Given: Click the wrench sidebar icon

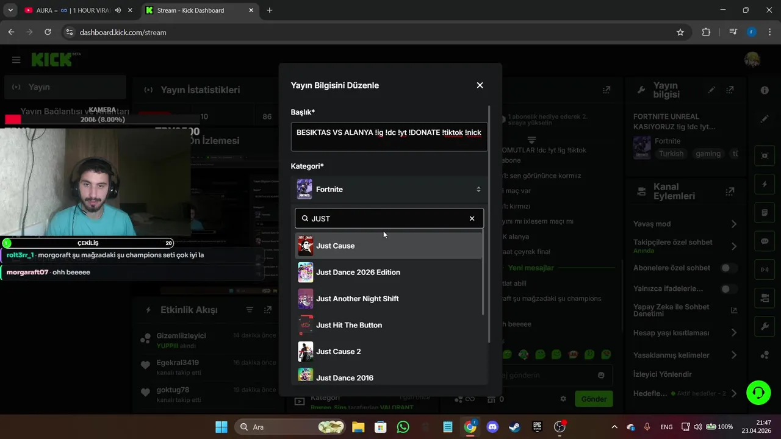Looking at the screenshot, I should (x=765, y=327).
